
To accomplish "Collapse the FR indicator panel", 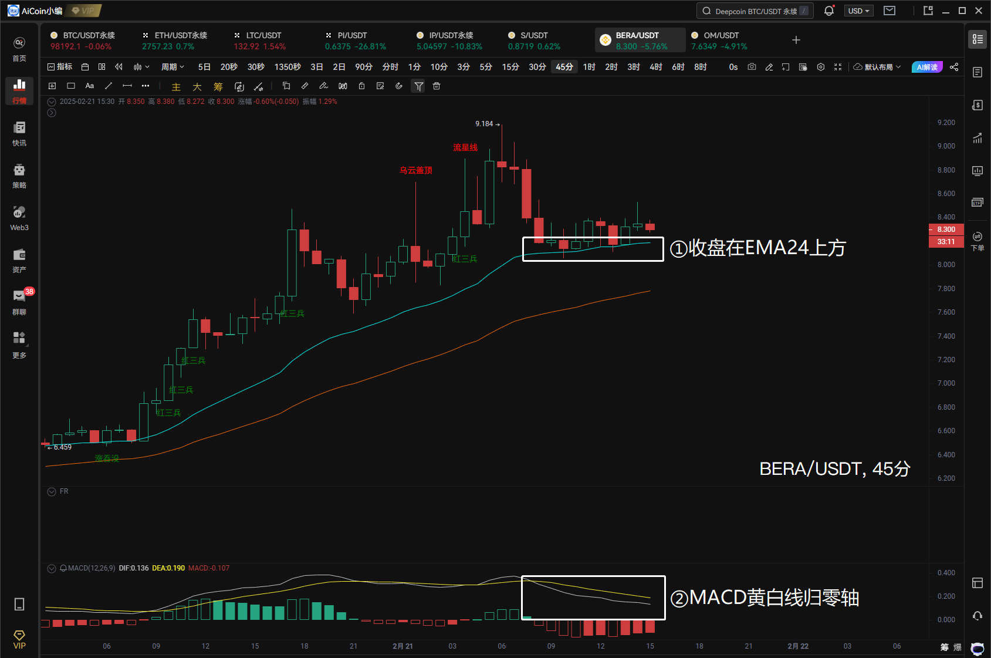I will tap(52, 491).
